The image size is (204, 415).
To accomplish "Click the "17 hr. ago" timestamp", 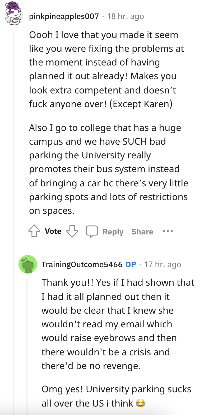I will [x=163, y=265].
